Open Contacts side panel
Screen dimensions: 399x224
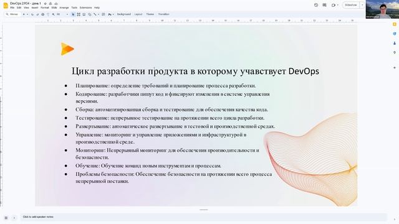tap(395, 43)
